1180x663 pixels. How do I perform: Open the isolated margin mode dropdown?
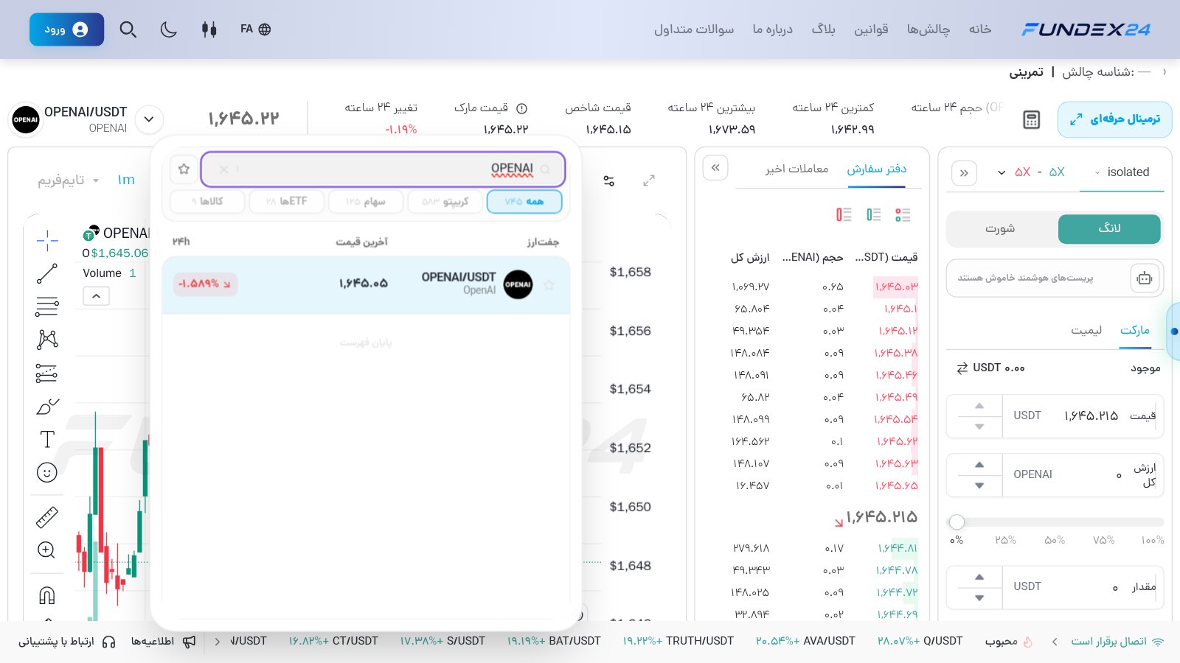coord(1122,172)
